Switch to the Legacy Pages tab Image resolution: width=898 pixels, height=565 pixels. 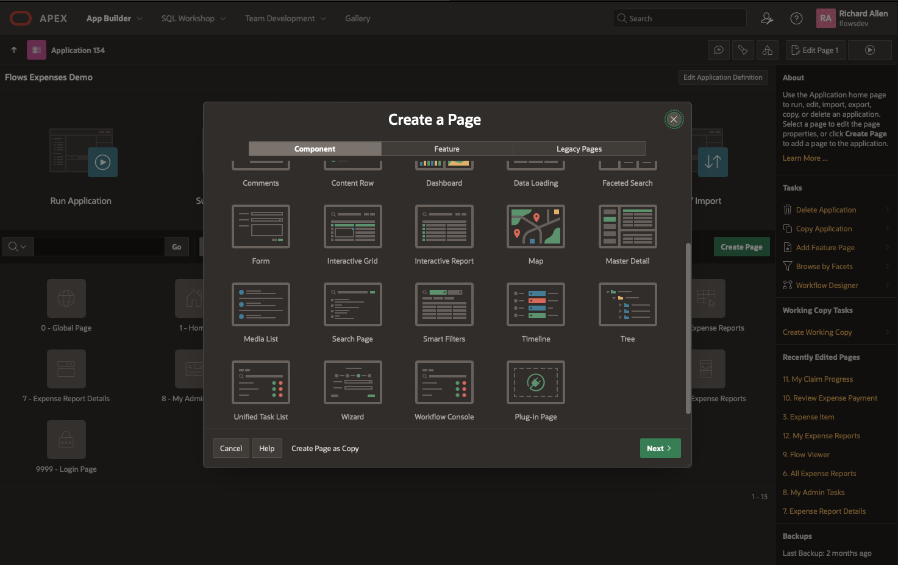[x=579, y=149]
